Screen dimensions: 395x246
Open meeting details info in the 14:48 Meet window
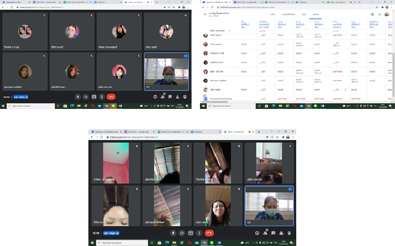point(257,233)
